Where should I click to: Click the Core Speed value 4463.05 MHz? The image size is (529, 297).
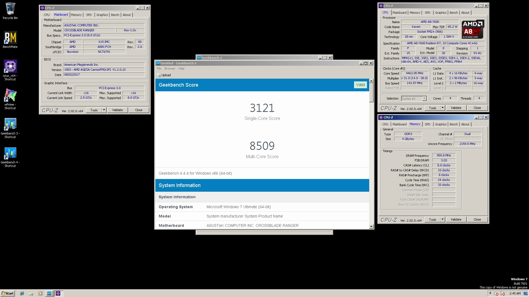click(415, 73)
